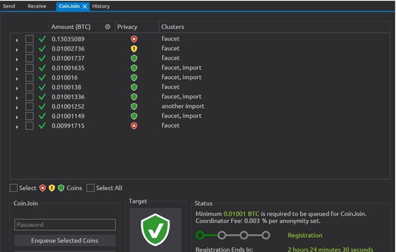
Task: Expand the 0.13035089 coin row
Action: [17, 40]
